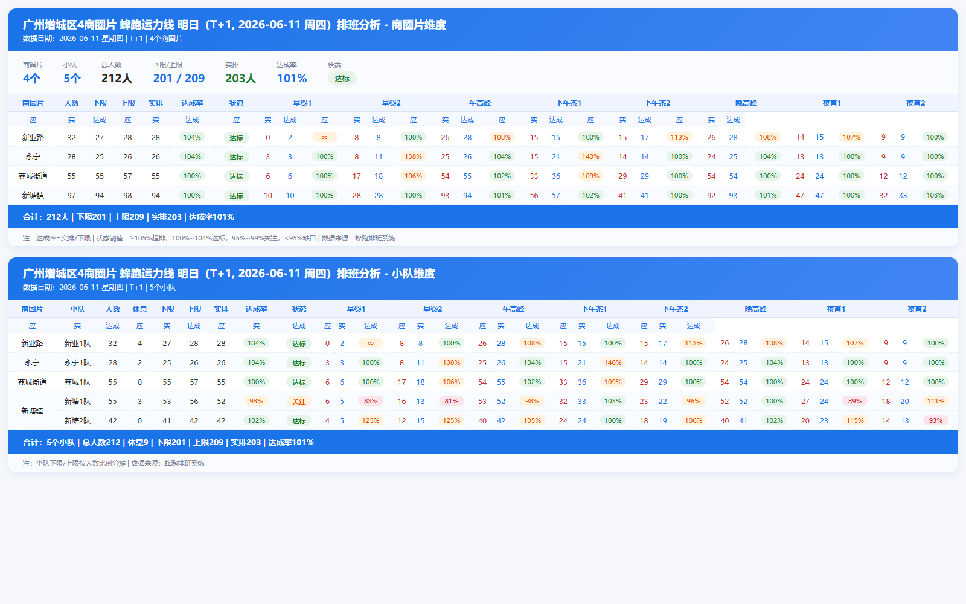Image resolution: width=966 pixels, height=604 pixels.
Task: Click the 5个 小队 summary value
Action: pos(72,78)
